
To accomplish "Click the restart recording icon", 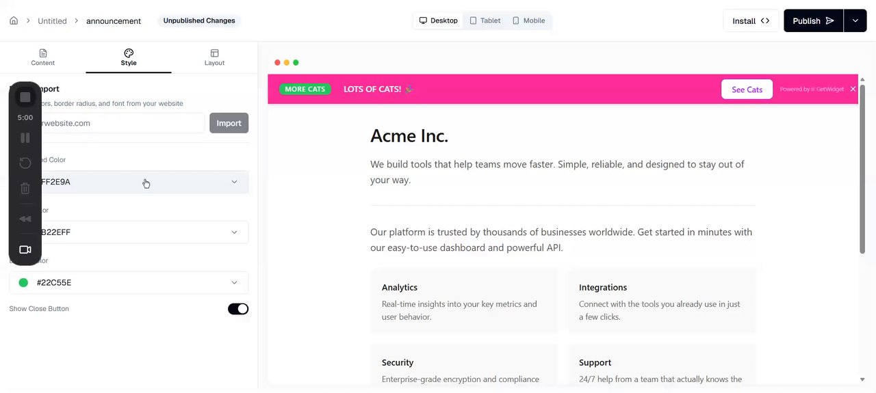I will [x=25, y=163].
